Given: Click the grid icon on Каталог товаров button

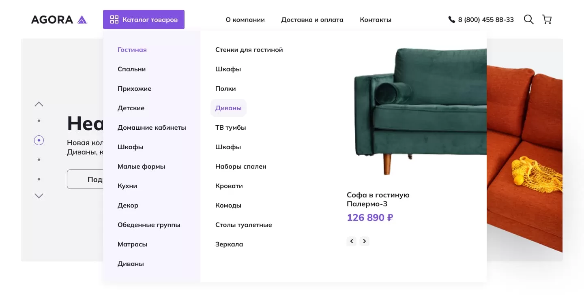Looking at the screenshot, I should click(114, 19).
